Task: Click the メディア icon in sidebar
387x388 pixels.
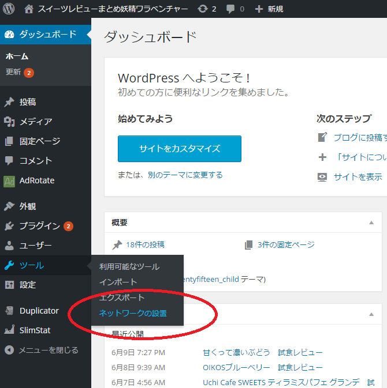Action: [9, 122]
